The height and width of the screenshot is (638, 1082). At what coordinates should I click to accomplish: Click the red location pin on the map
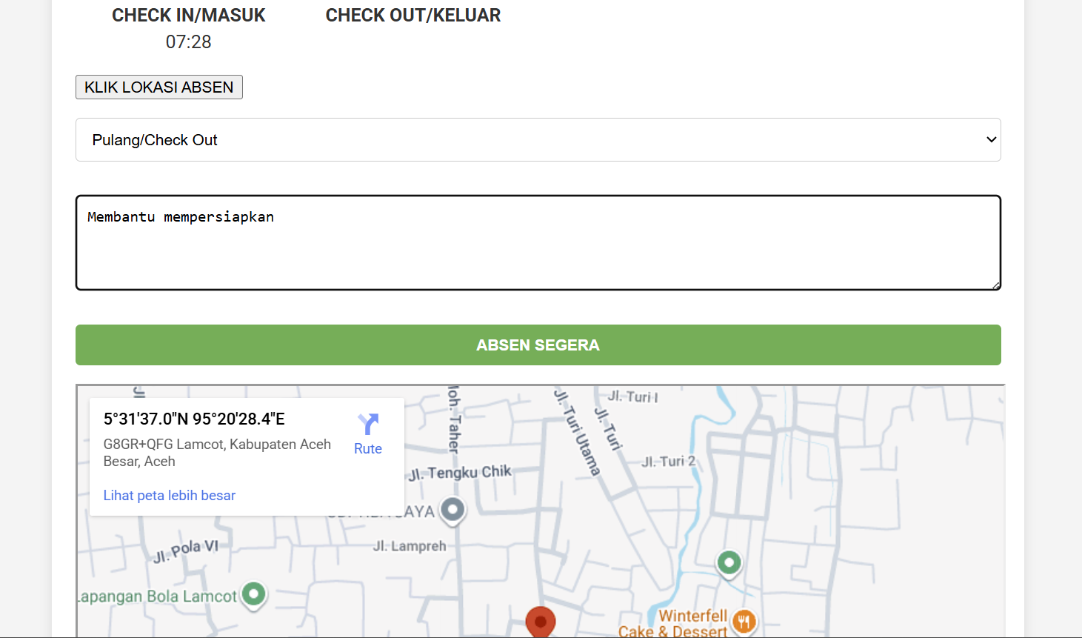(541, 621)
